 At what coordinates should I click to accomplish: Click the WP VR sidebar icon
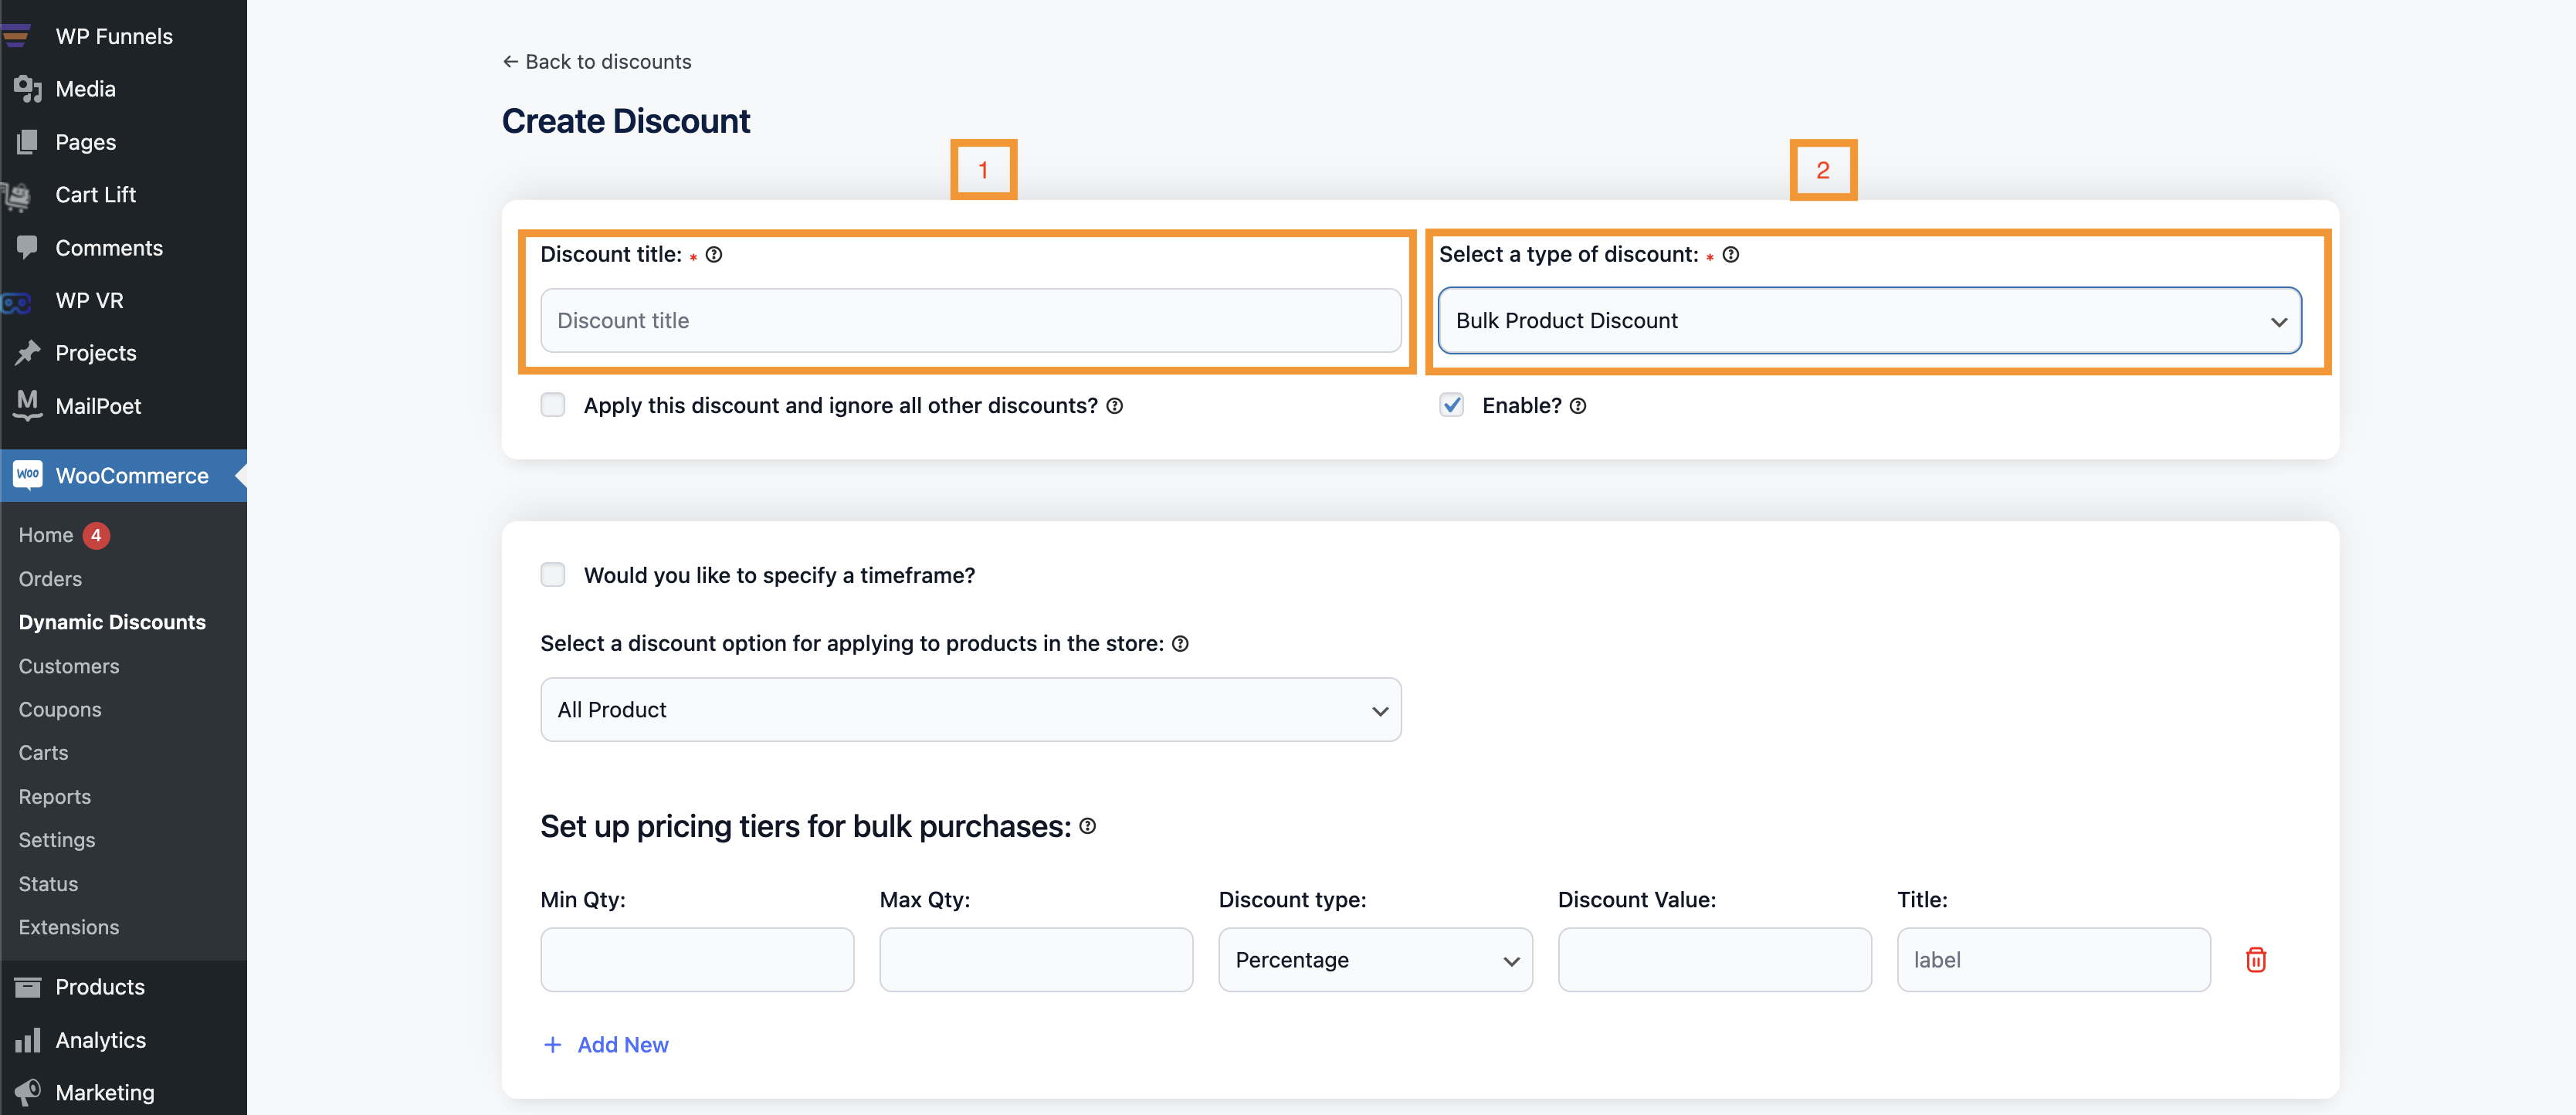26,299
